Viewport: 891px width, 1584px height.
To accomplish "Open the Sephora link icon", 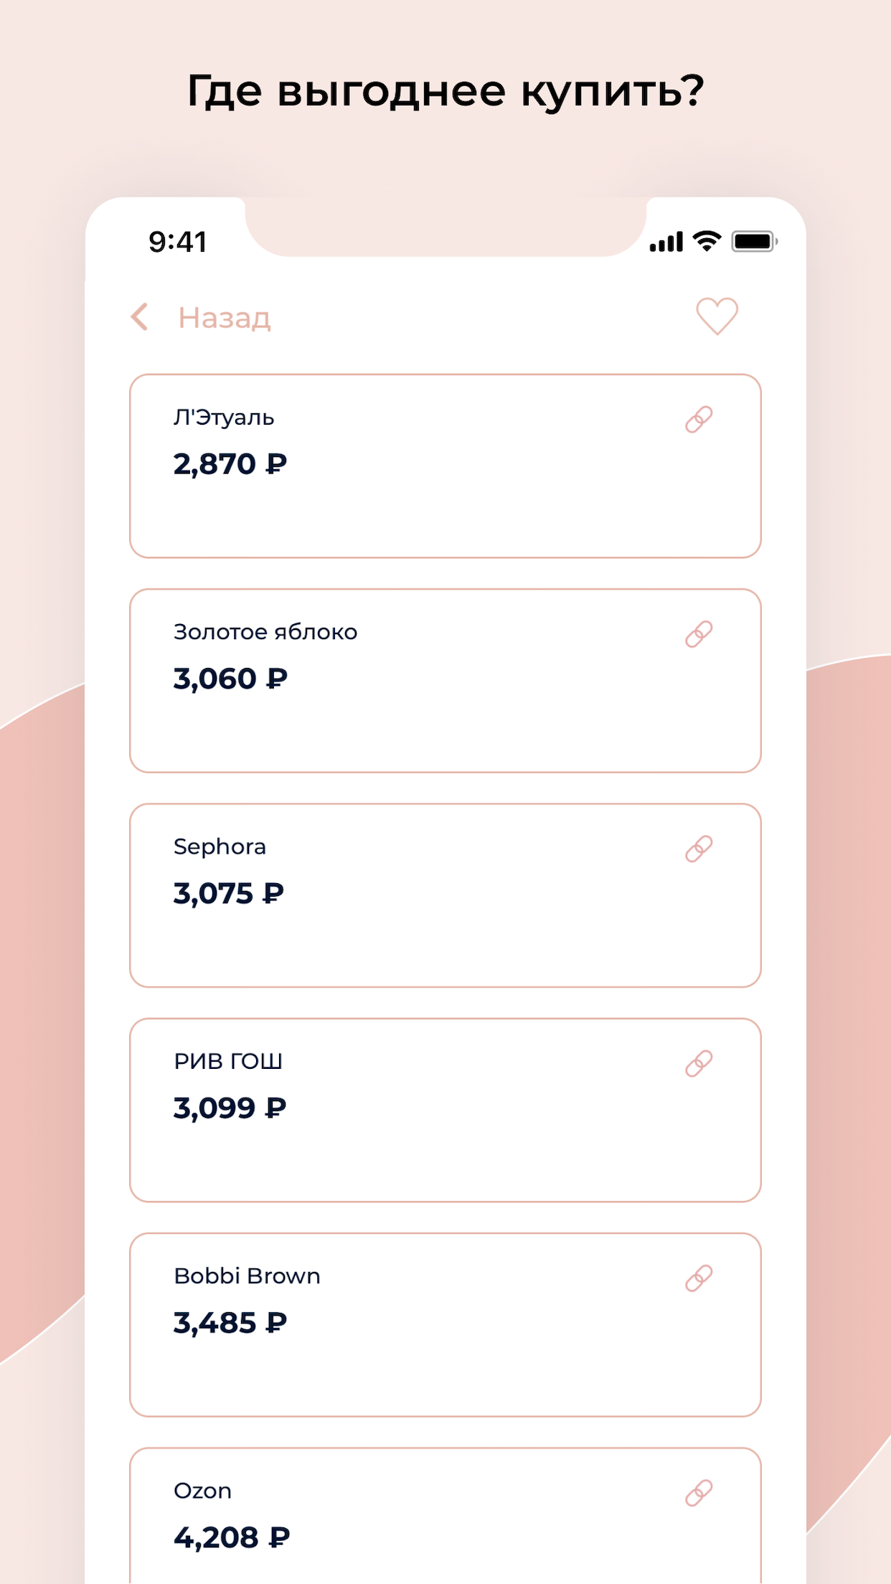I will [699, 849].
